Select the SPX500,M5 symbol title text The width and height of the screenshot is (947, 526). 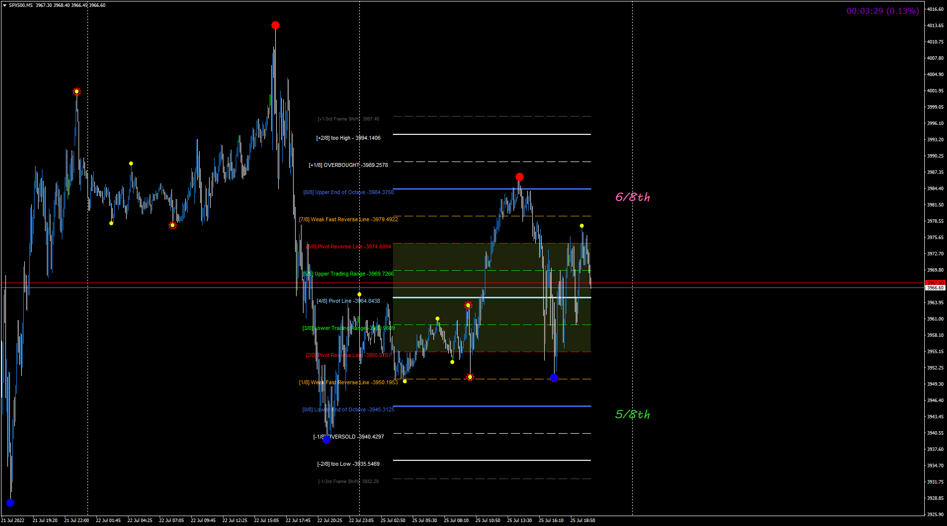pos(21,5)
